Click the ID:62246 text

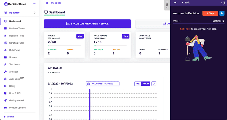point(177,21)
